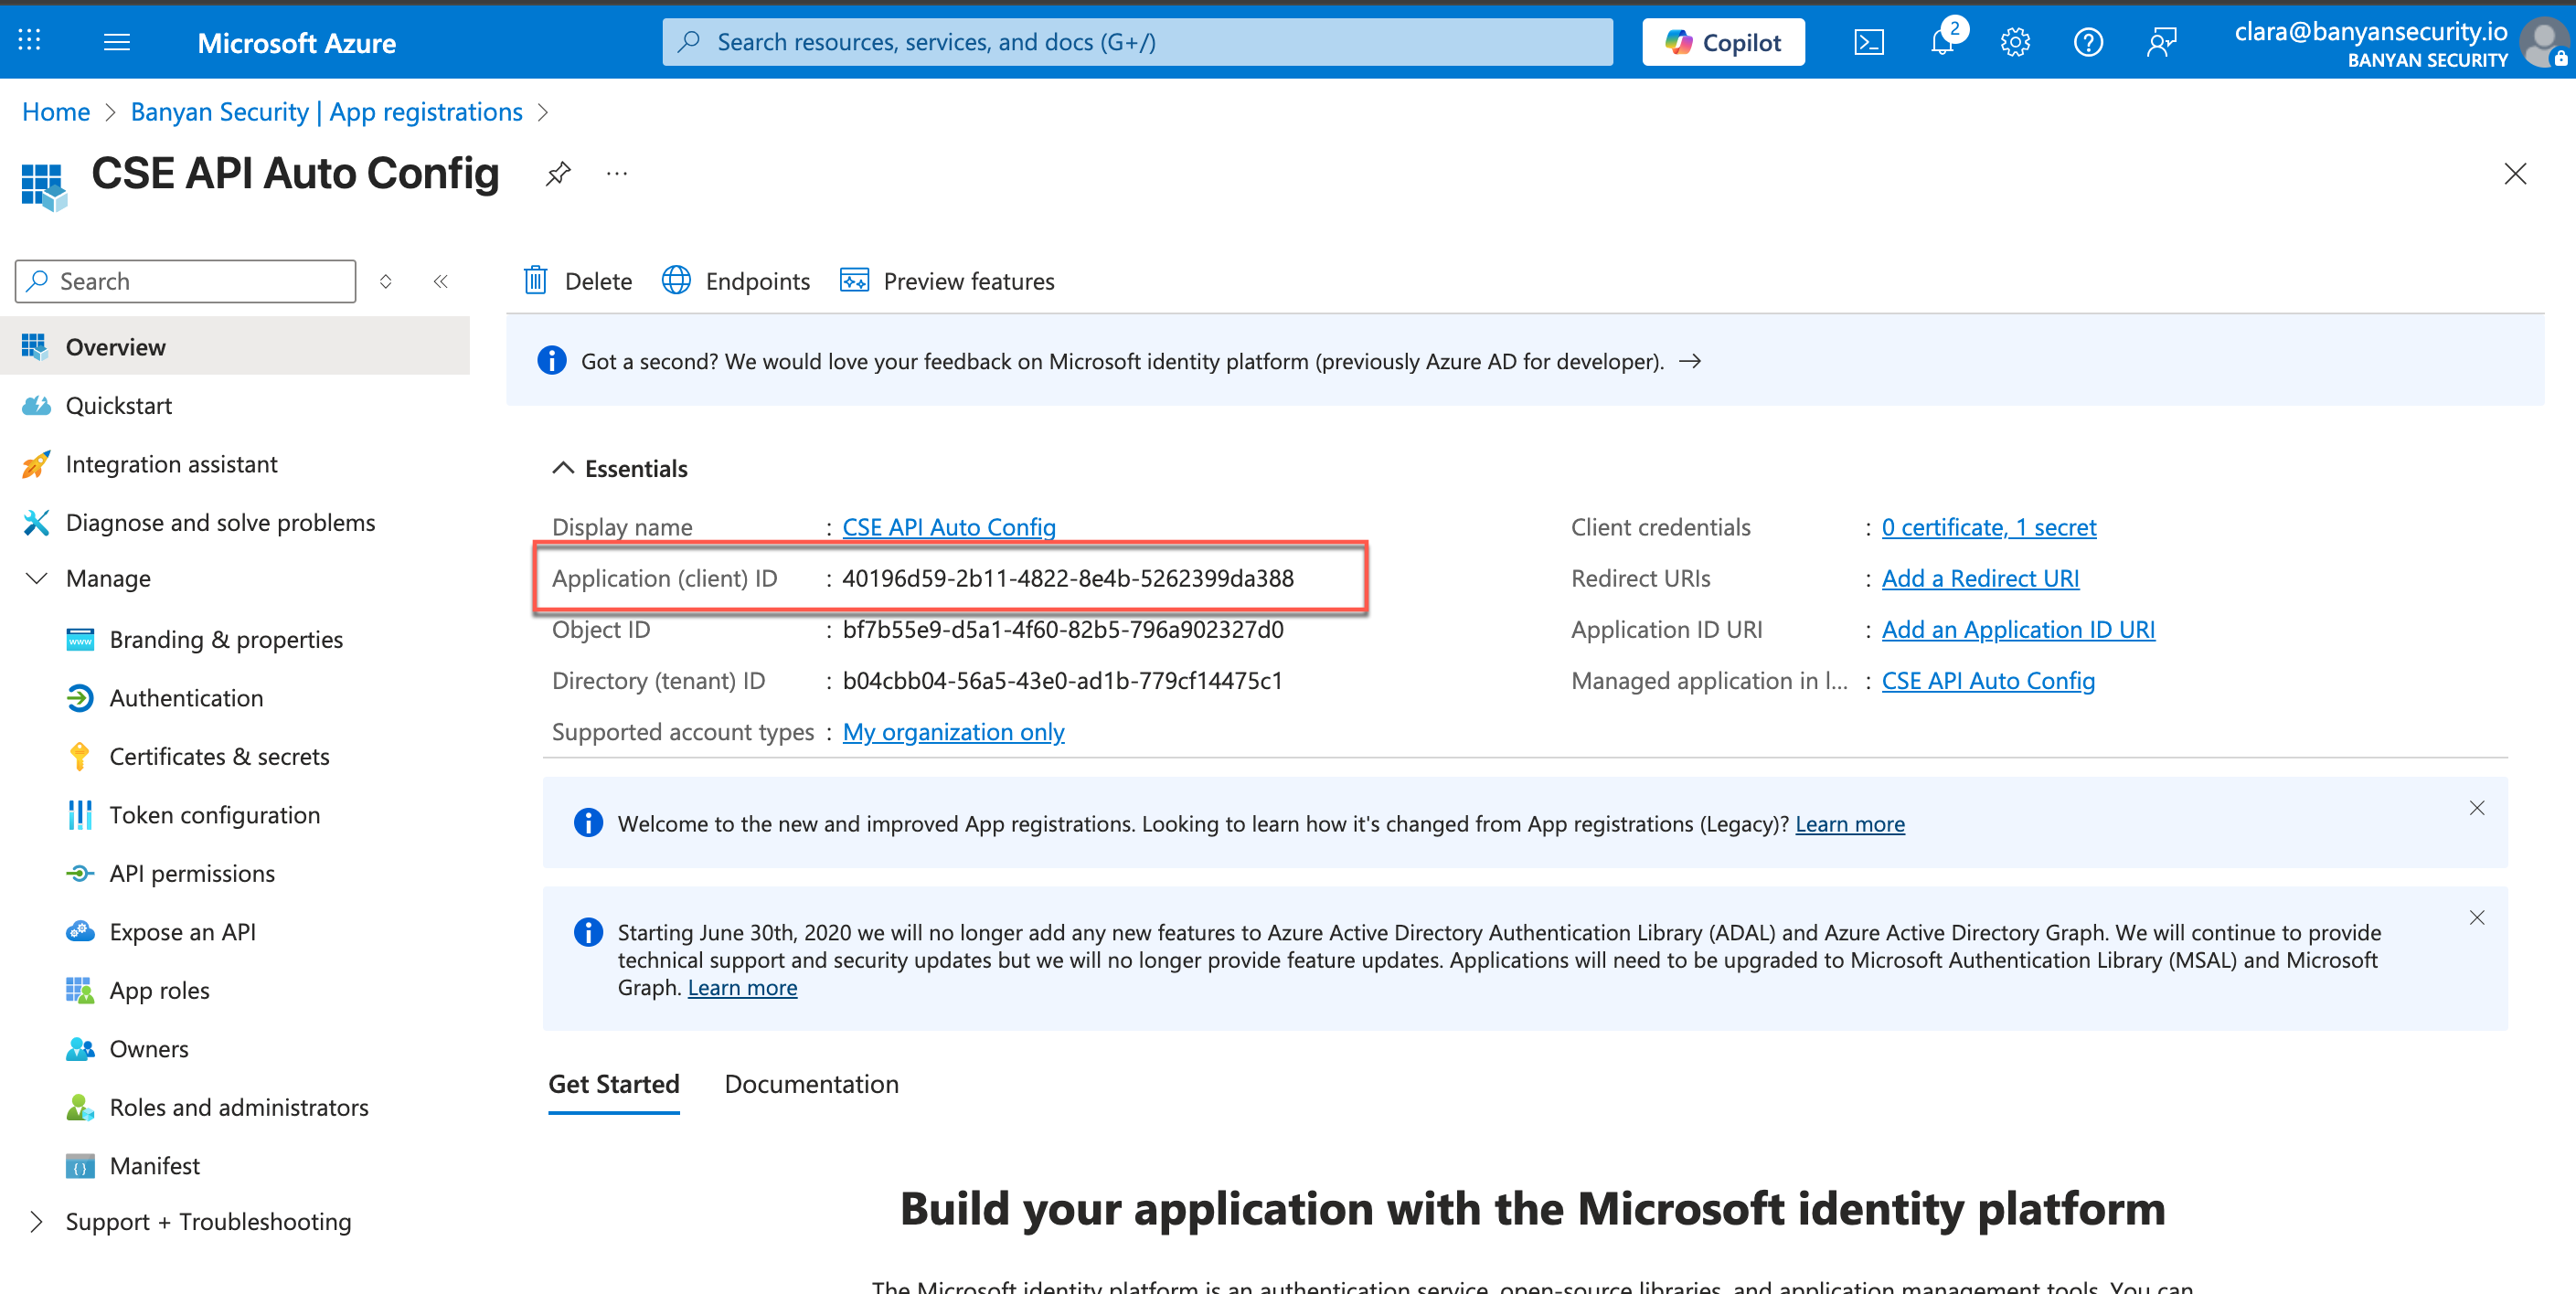Click the Delete trash icon
The width and height of the screenshot is (2576, 1294).
point(536,281)
